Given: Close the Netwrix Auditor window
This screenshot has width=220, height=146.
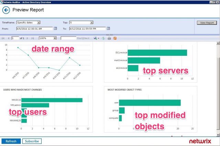Looking at the screenshot, I should (217, 2).
